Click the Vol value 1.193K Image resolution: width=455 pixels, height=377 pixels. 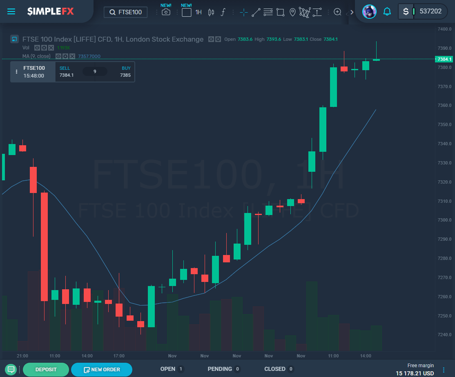click(x=64, y=48)
